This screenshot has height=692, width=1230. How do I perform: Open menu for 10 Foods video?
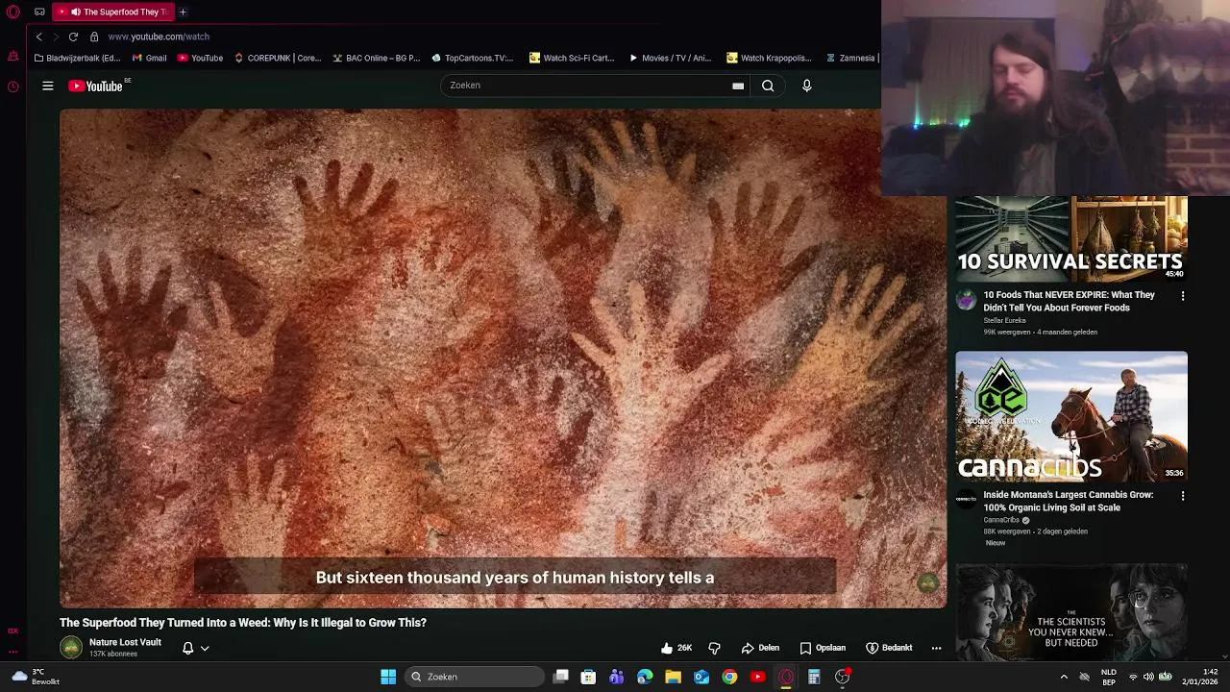pyautogui.click(x=1183, y=296)
